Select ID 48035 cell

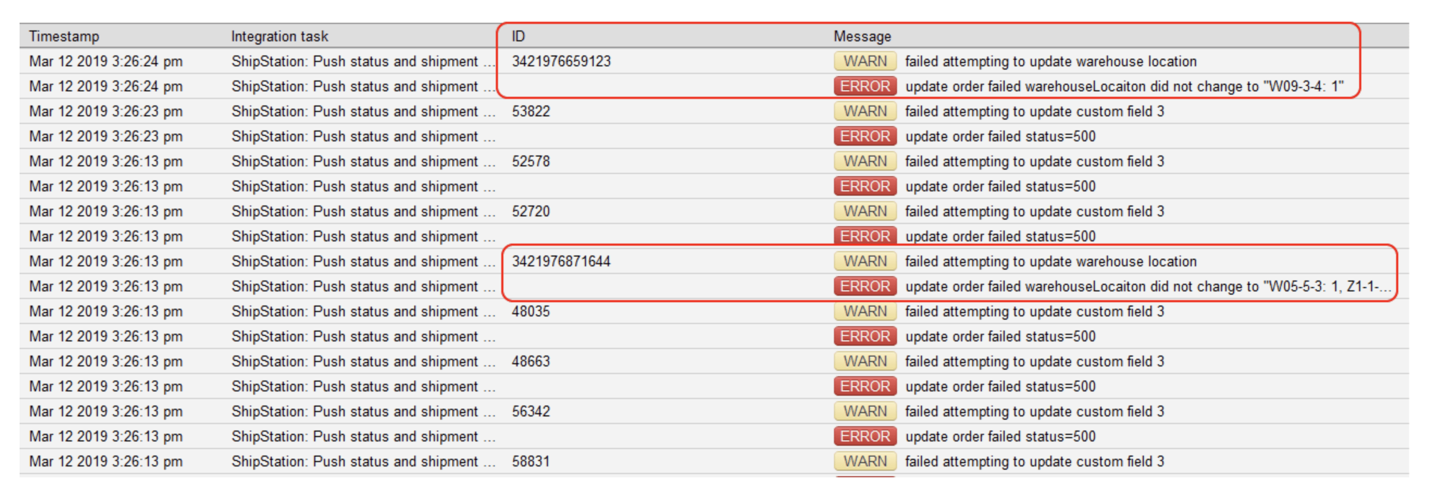(x=531, y=311)
